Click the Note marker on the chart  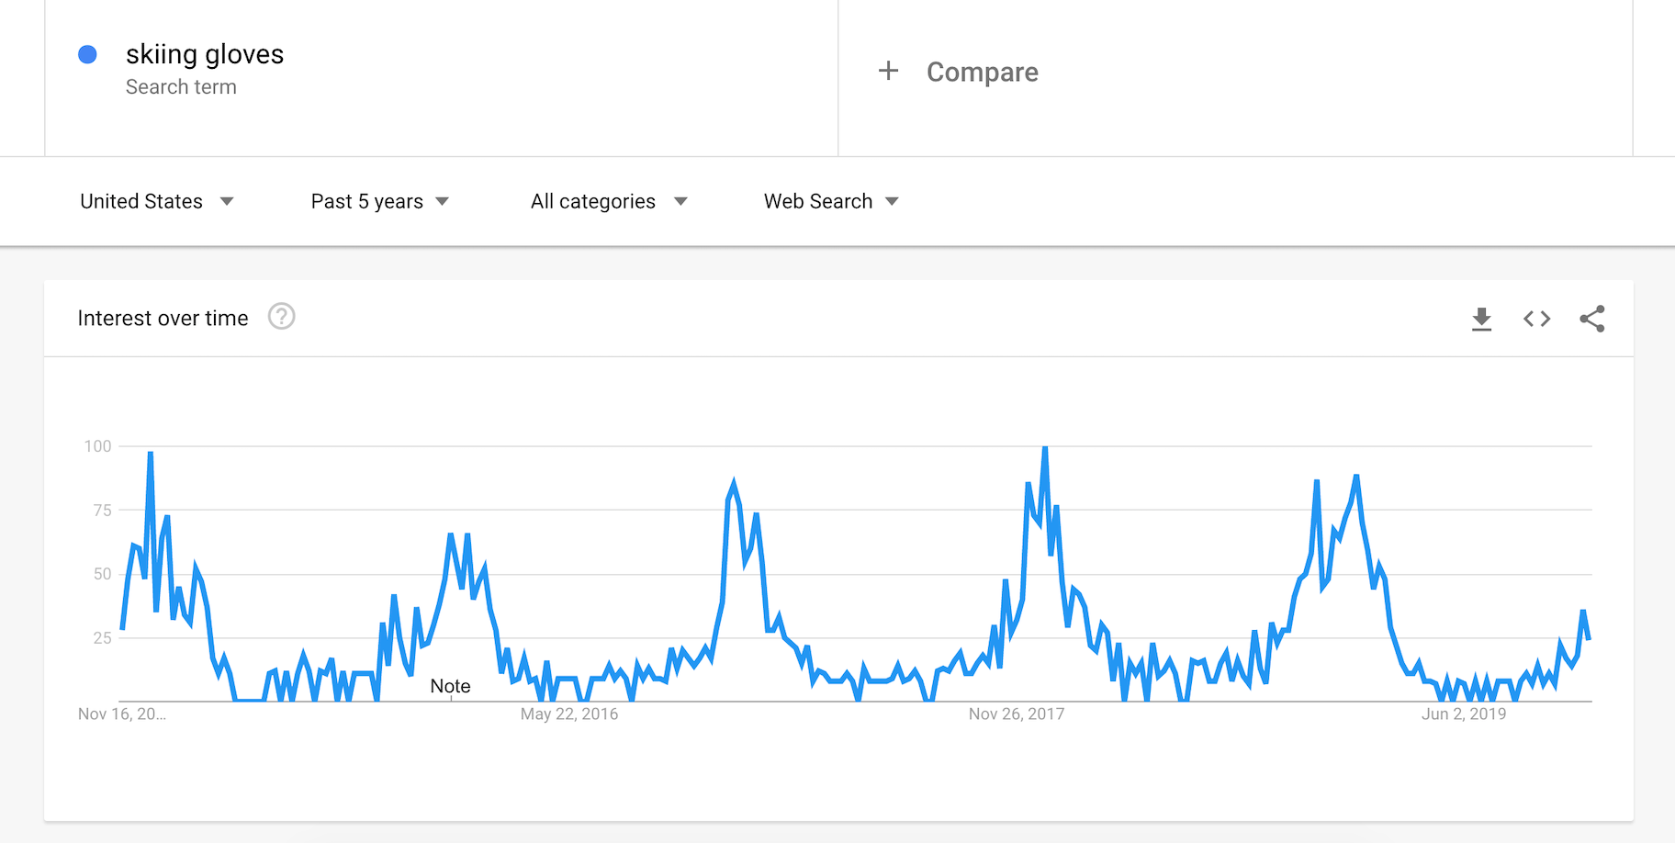[x=450, y=687]
